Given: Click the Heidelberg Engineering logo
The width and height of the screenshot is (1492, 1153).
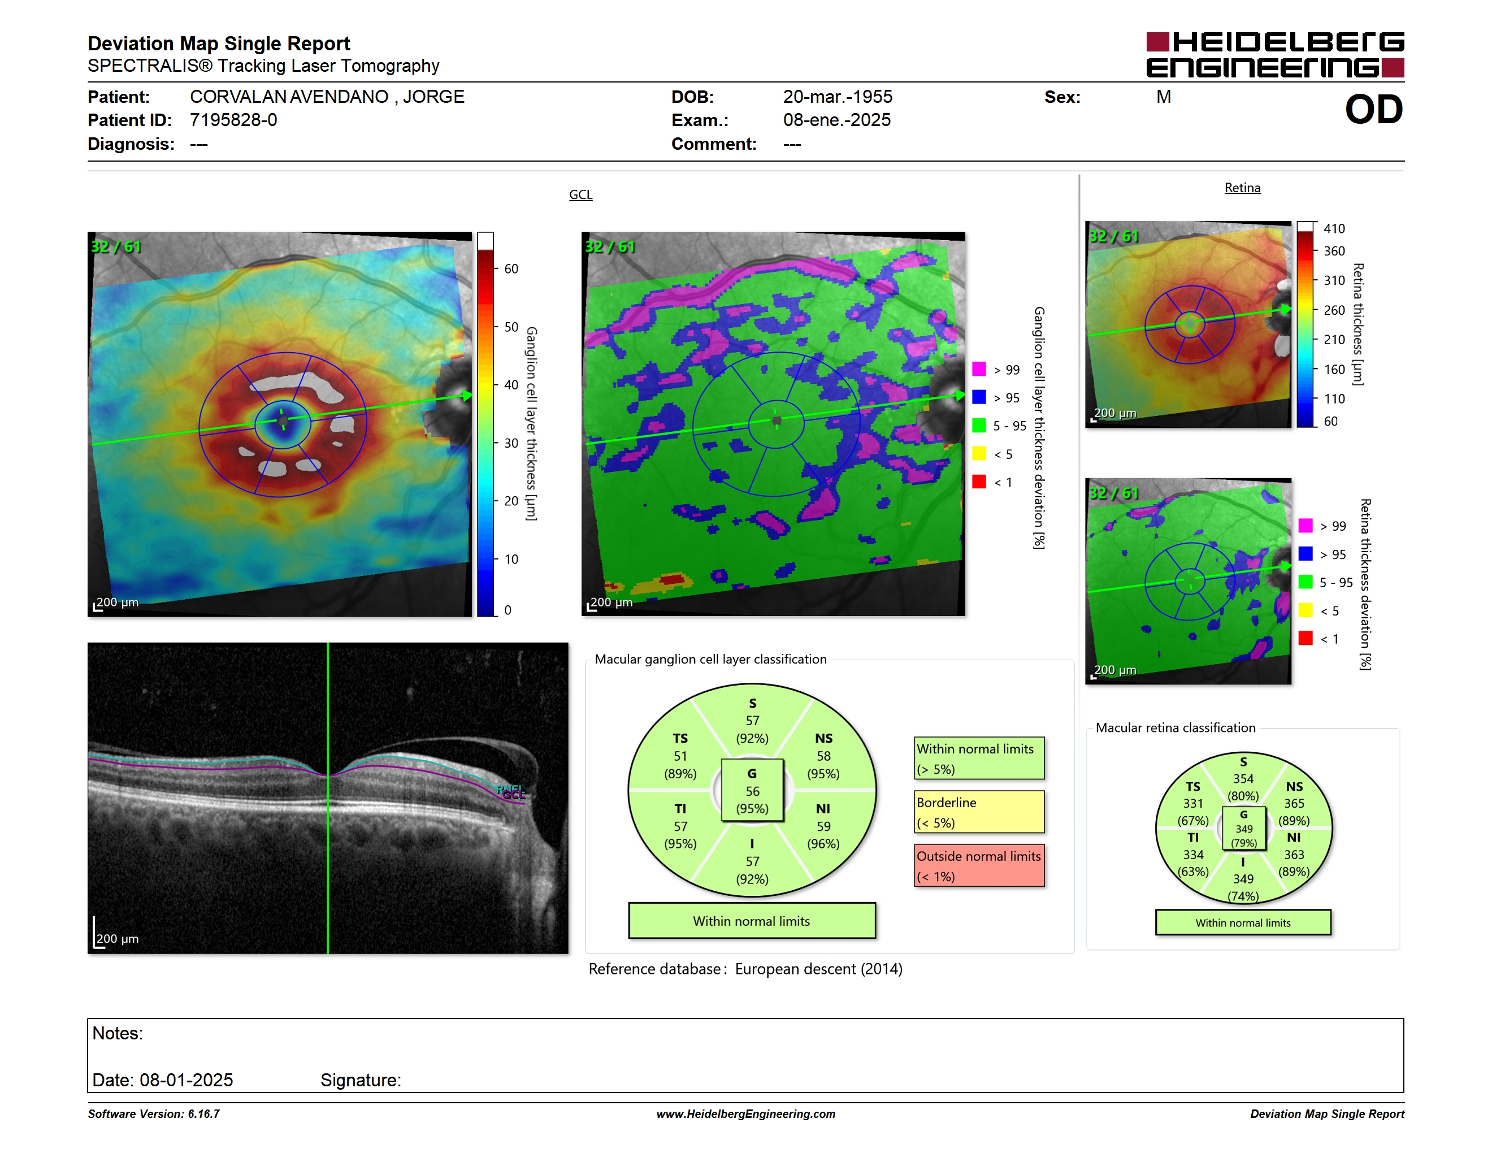Looking at the screenshot, I should (x=1275, y=55).
